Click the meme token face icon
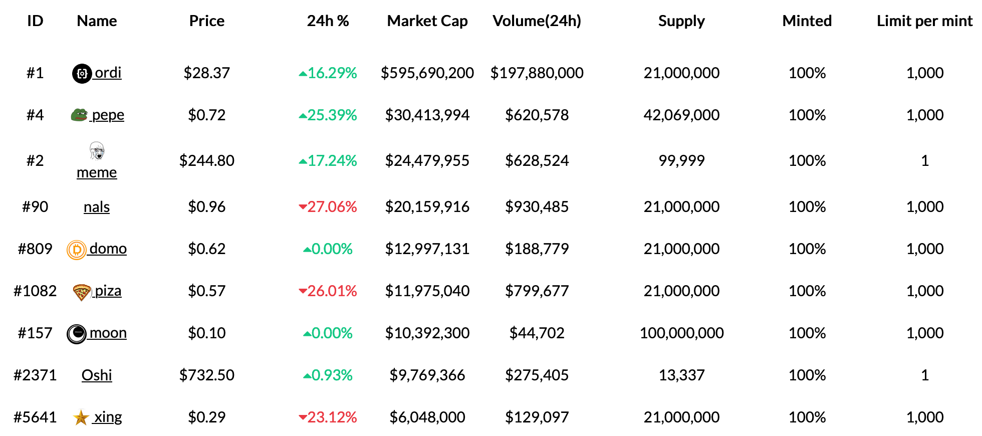The width and height of the screenshot is (982, 436). [97, 150]
